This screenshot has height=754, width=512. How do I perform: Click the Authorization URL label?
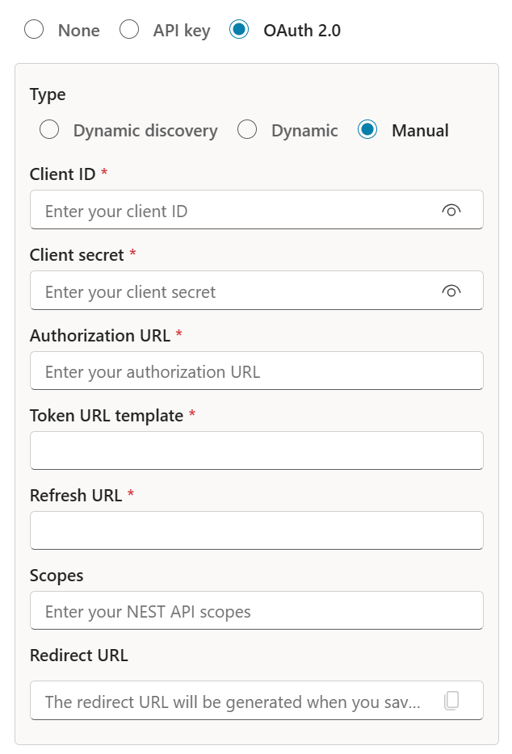(x=100, y=336)
